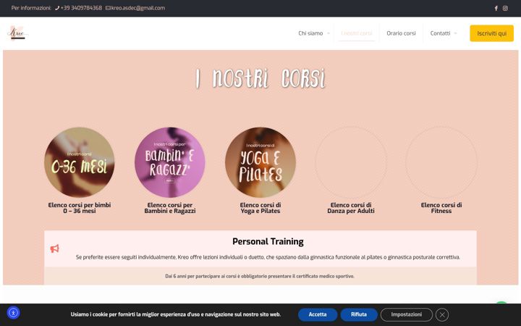The image size is (521, 326).
Task: Expand the Chi siamo submenu arrow
Action: coord(329,33)
